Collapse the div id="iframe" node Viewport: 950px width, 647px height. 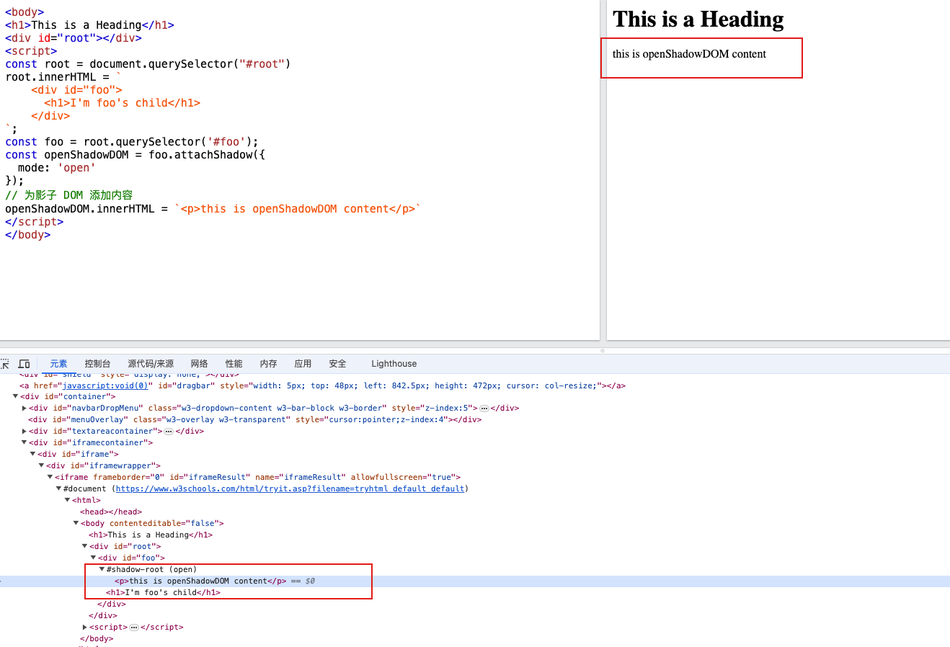click(x=32, y=455)
